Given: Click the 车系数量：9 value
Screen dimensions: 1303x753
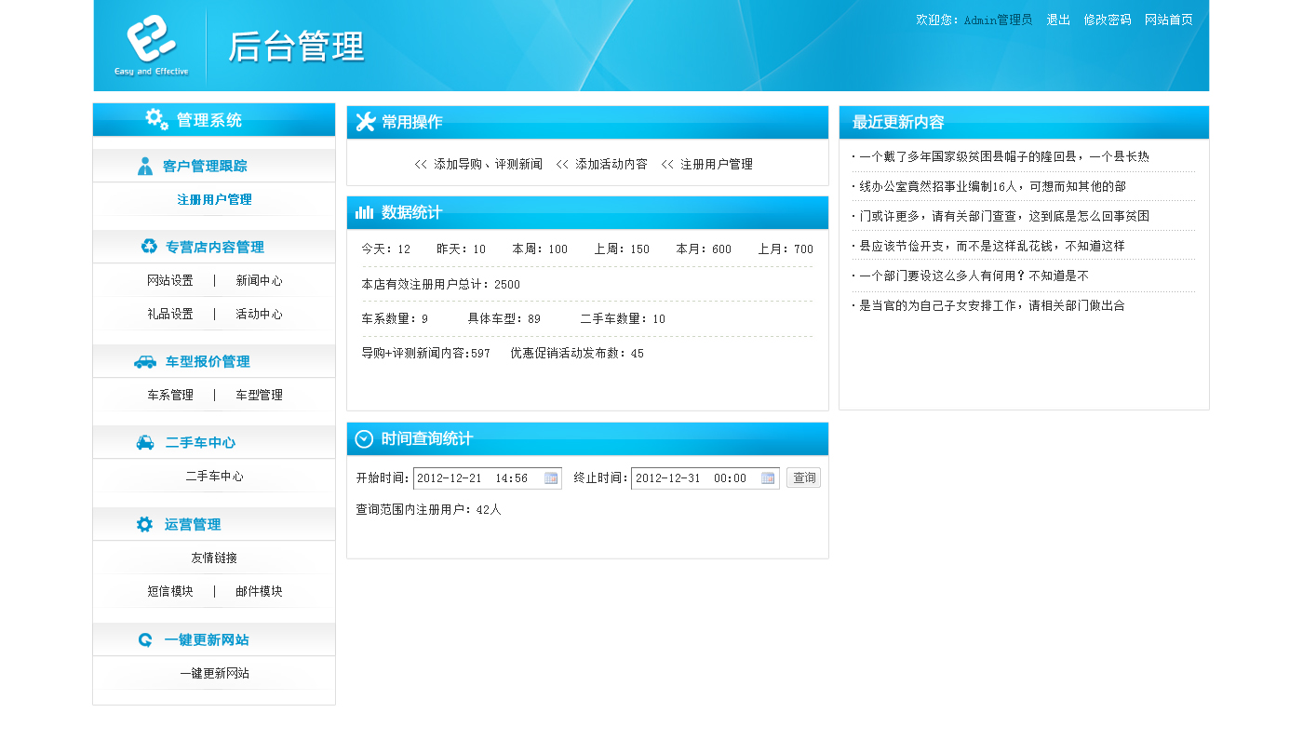Looking at the screenshot, I should [395, 319].
